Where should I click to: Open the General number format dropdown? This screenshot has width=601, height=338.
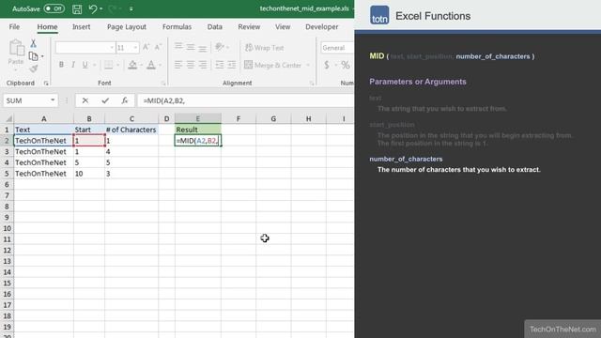(337, 48)
